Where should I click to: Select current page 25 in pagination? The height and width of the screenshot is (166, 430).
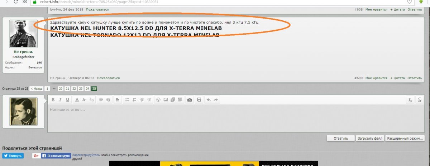tap(94, 89)
